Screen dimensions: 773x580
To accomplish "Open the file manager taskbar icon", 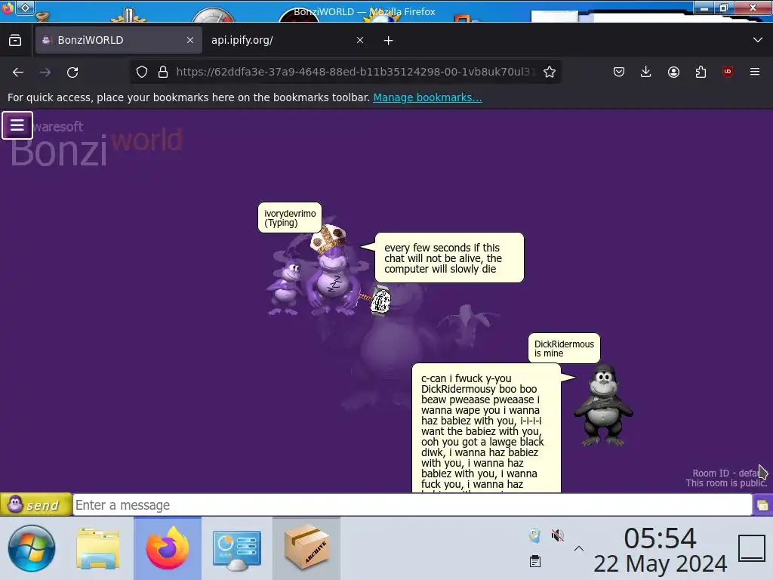I will coord(98,548).
